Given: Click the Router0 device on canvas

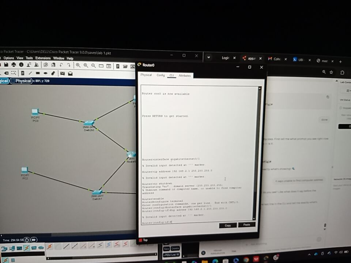Looking at the screenshot, I should coord(131,154).
